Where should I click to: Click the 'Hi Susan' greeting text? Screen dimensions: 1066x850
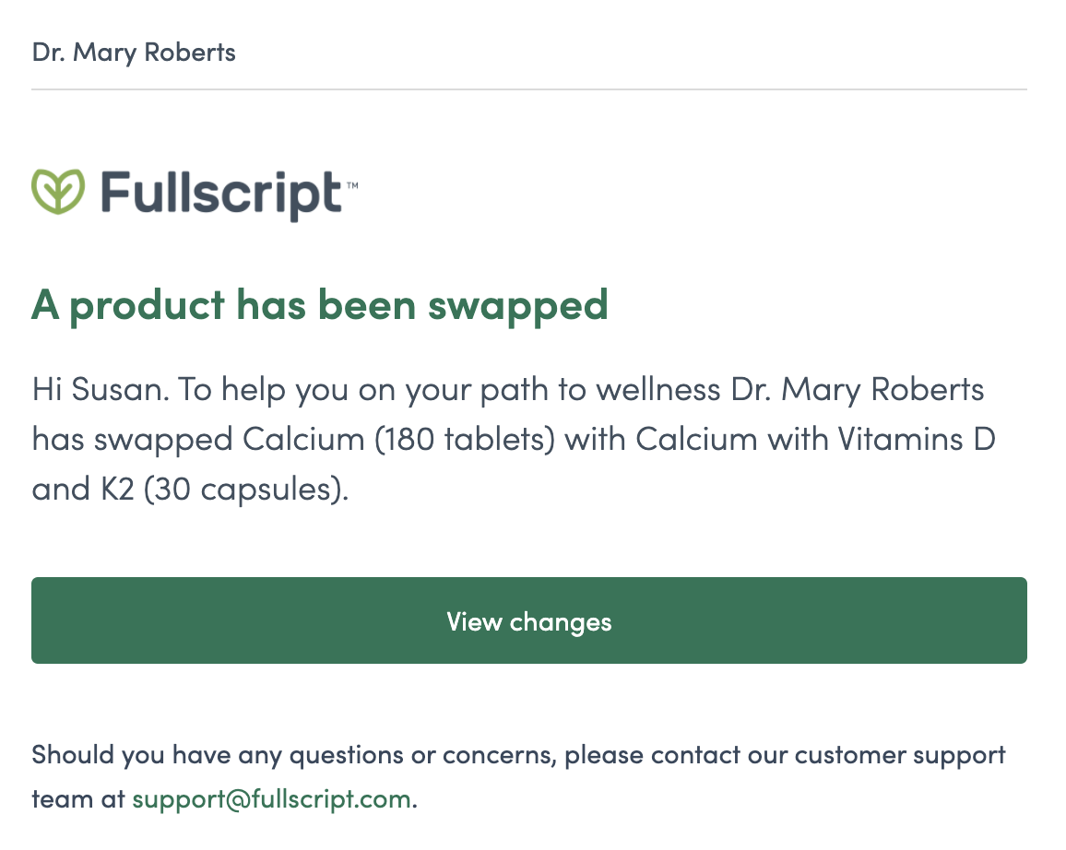pos(100,390)
